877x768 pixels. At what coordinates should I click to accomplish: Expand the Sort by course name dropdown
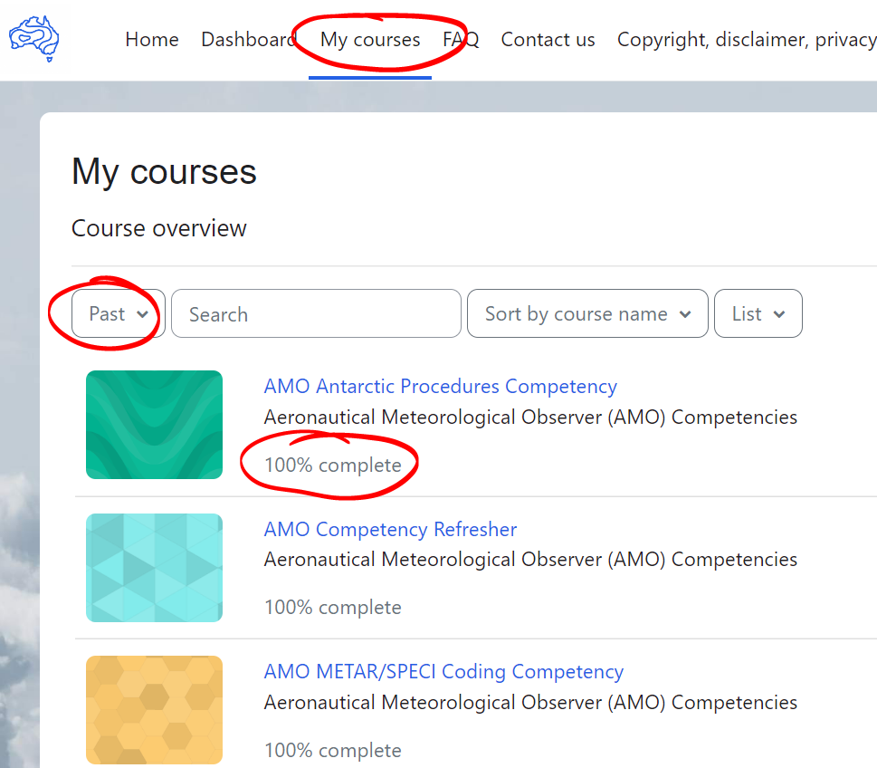tap(586, 313)
